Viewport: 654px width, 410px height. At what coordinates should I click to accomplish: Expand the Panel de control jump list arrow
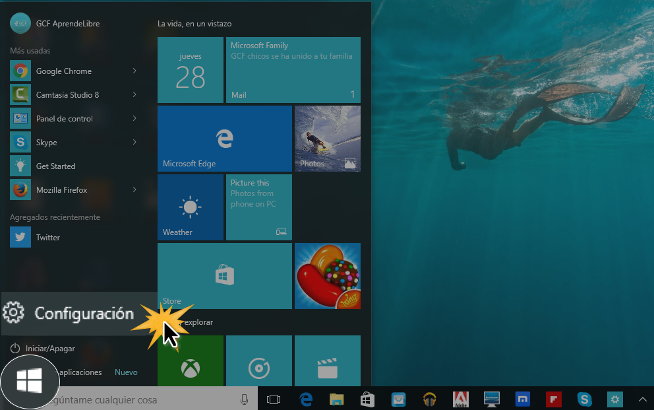[134, 119]
